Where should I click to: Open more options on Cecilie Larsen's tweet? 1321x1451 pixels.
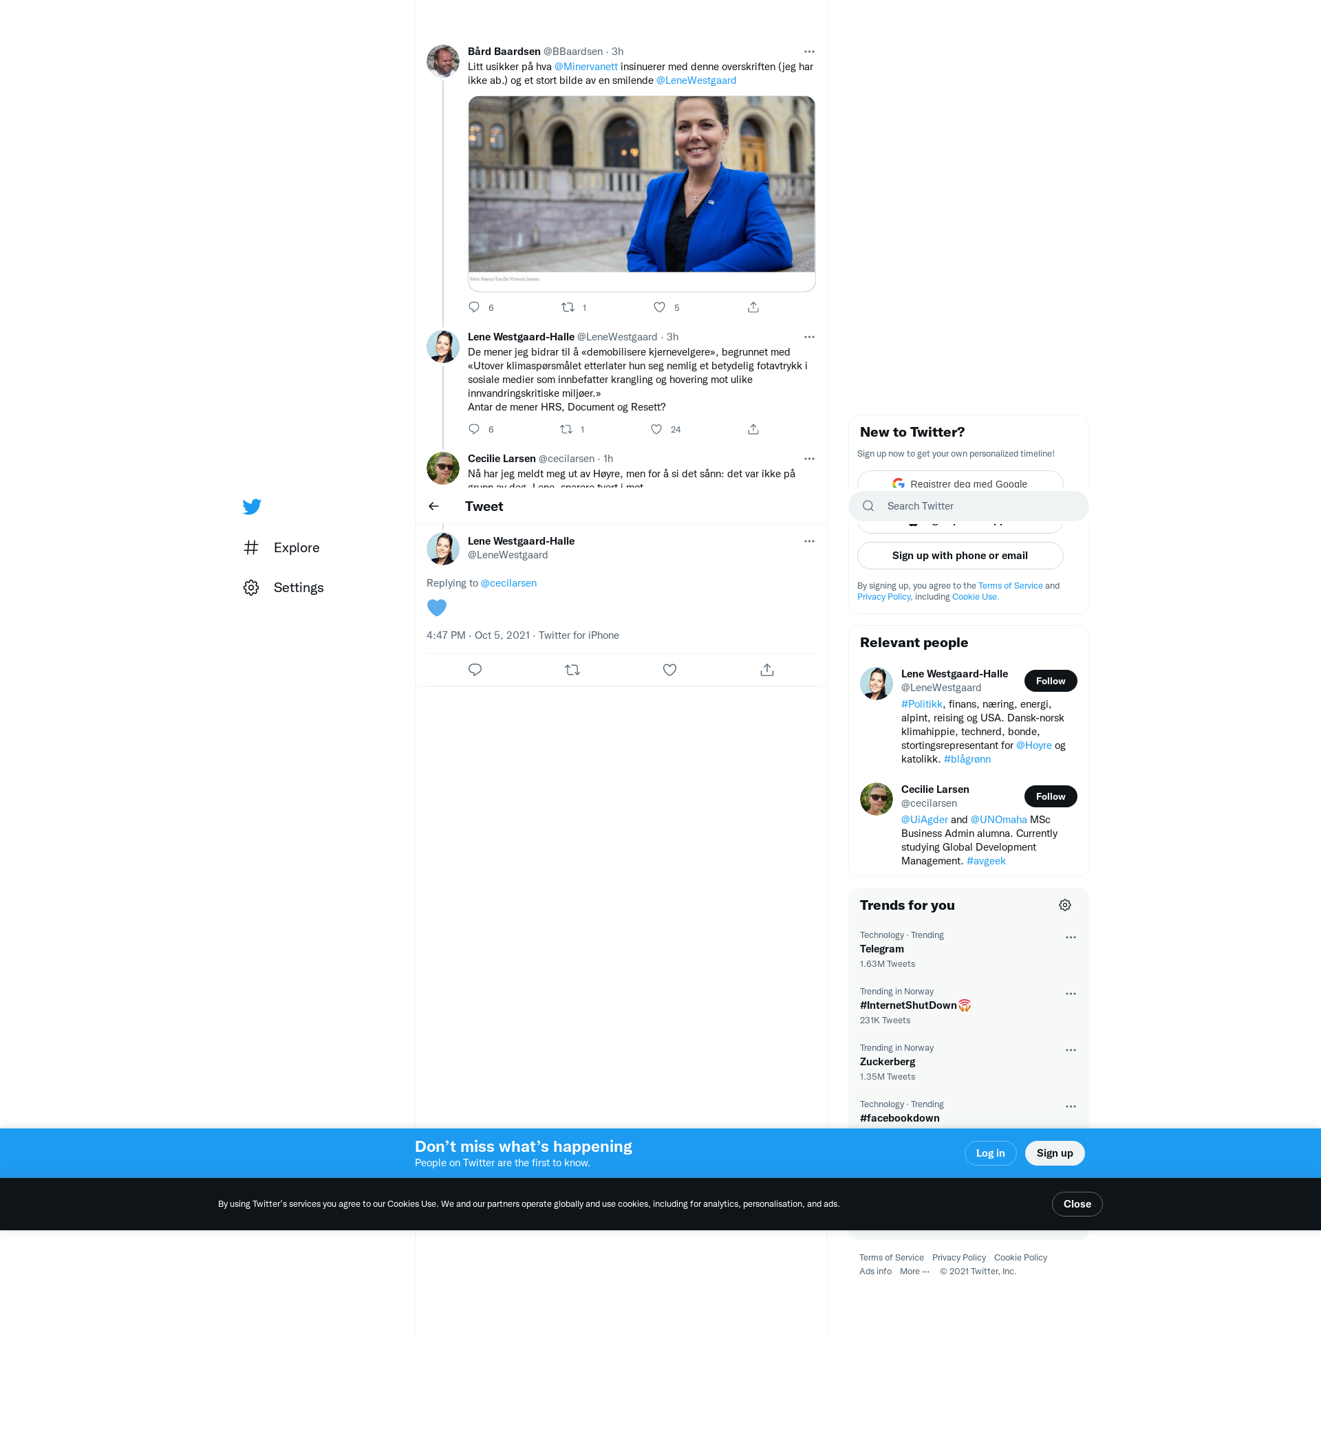[x=809, y=459]
